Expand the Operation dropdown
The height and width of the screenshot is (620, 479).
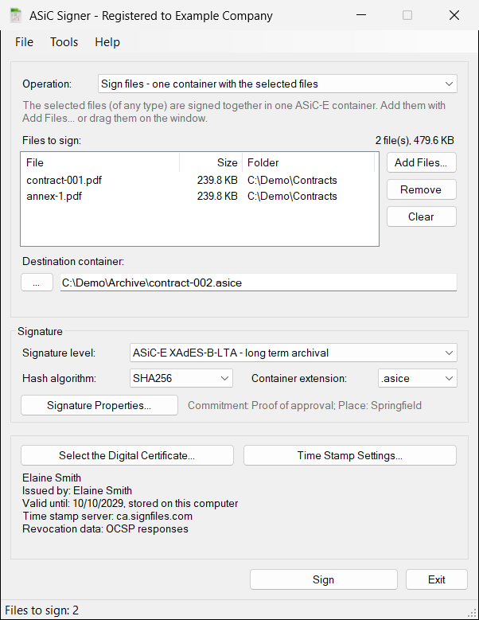pos(278,84)
